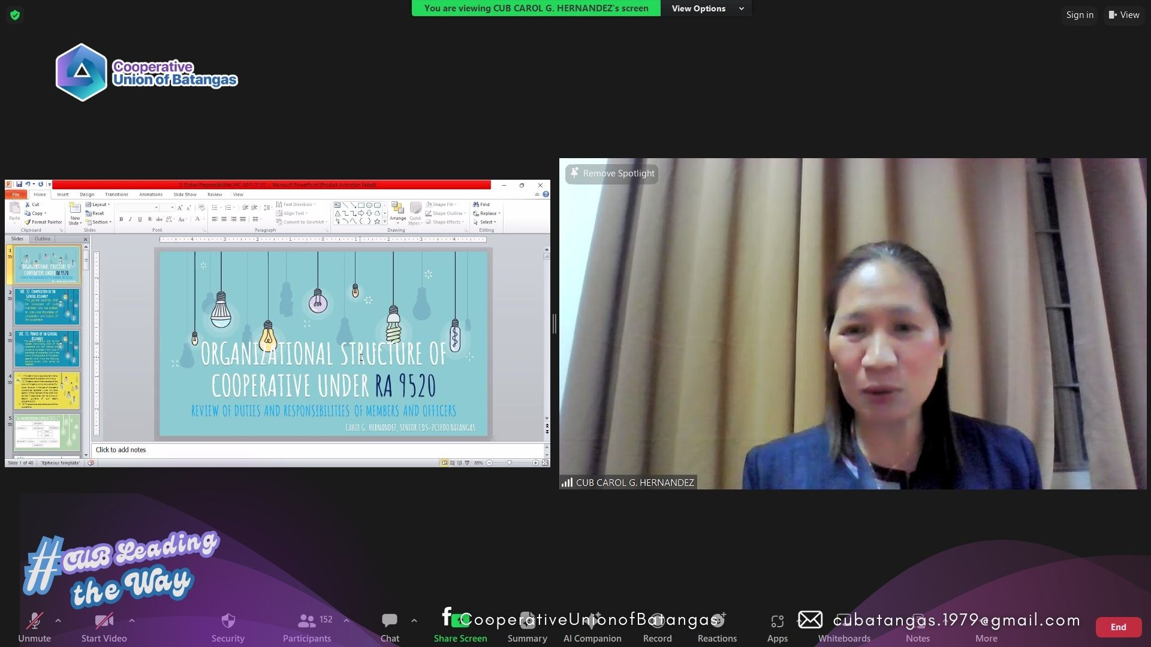Remove Spotlight from Carol's video
The image size is (1151, 647).
(612, 174)
